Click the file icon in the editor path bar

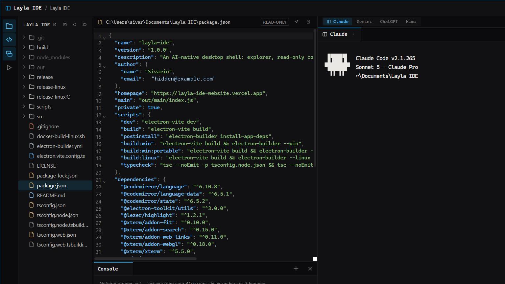[x=100, y=22]
